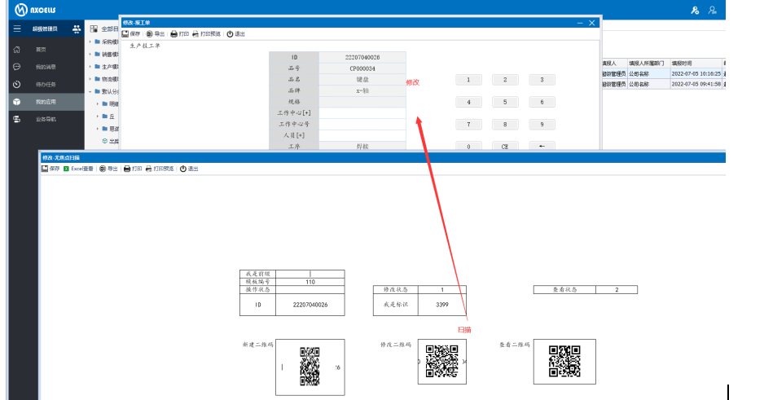This screenshot has width=764, height=400.
Task: Click the 工作中心号 input field
Action: [362, 124]
